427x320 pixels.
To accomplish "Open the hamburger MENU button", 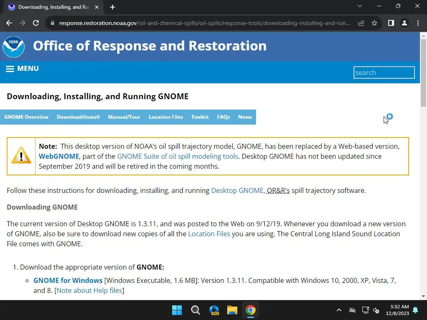I will pyautogui.click(x=23, y=69).
